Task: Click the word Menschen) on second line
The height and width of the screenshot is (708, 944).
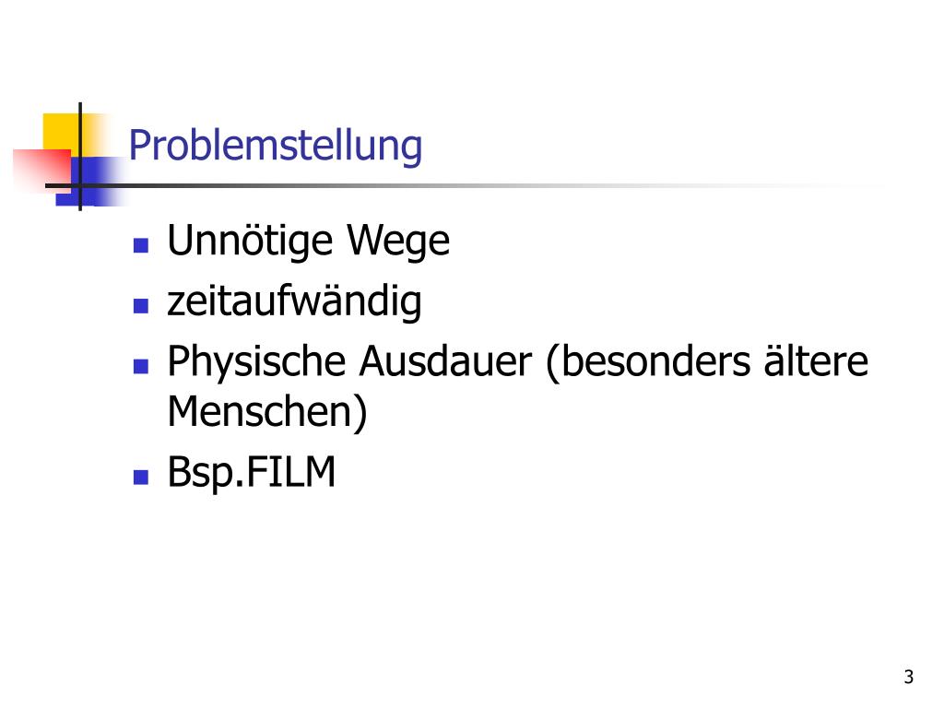Action: (267, 412)
